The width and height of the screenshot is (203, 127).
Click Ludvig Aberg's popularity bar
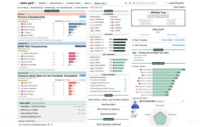click(169, 69)
